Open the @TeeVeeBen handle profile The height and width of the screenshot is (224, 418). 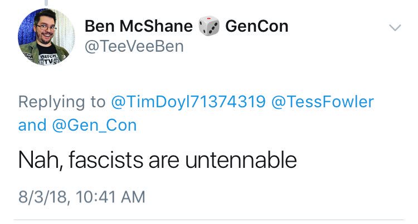point(134,47)
